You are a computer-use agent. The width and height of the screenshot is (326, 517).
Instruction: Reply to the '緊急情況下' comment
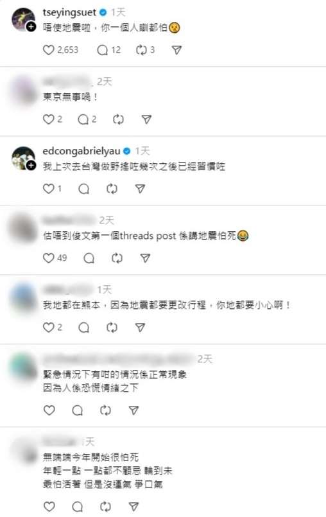pos(78,410)
